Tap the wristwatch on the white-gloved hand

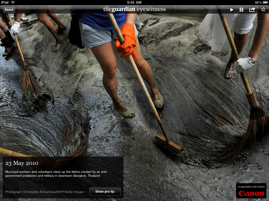point(251,60)
